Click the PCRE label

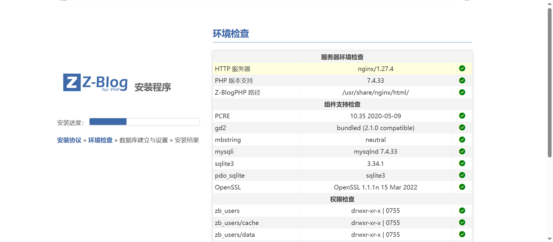222,116
